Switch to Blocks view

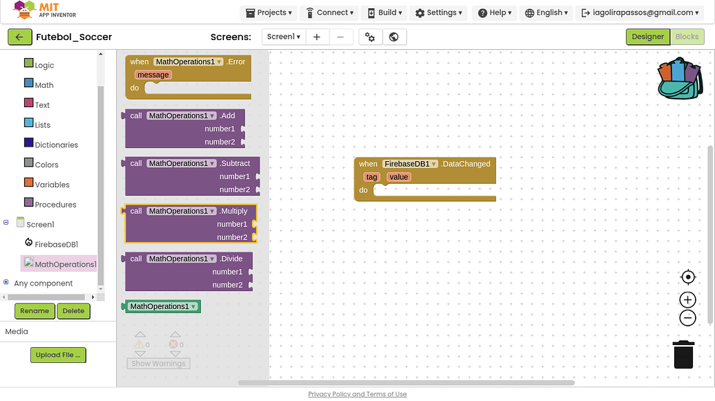[687, 37]
